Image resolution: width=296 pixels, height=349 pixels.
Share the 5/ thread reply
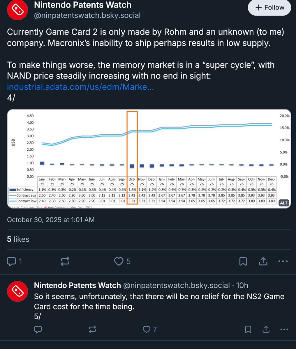pyautogui.click(x=266, y=329)
